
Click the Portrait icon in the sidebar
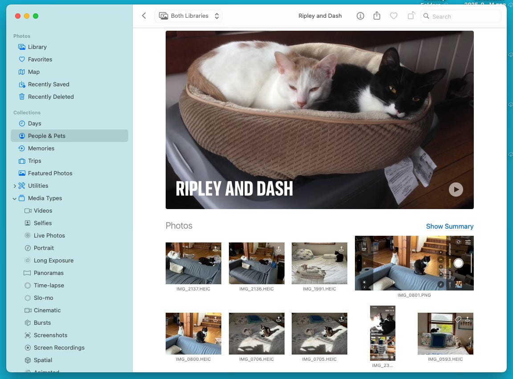(x=28, y=248)
